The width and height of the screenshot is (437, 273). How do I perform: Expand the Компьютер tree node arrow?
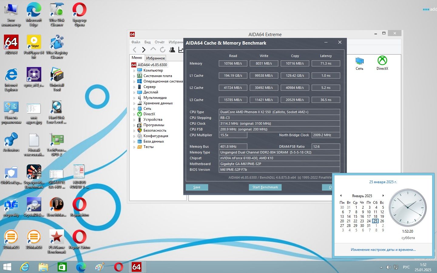tap(134, 71)
